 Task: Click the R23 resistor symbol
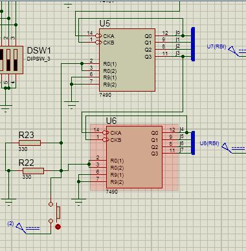pyautogui.click(x=30, y=143)
